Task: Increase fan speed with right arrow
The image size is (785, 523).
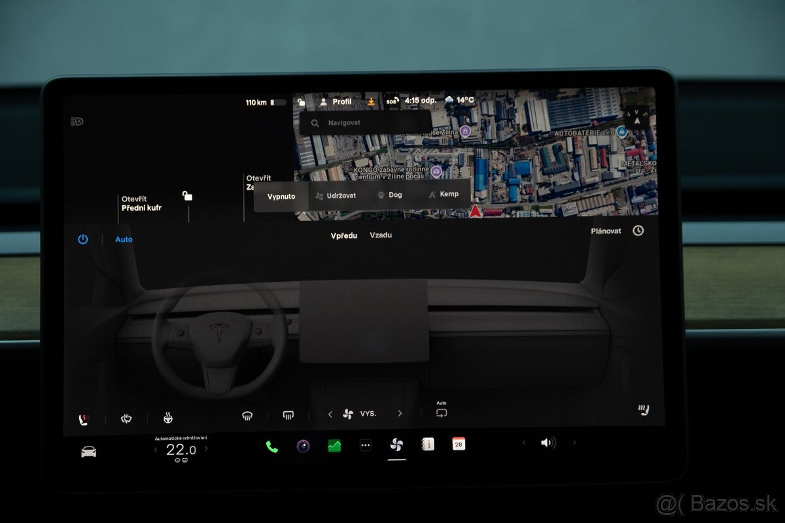Action: pyautogui.click(x=400, y=414)
